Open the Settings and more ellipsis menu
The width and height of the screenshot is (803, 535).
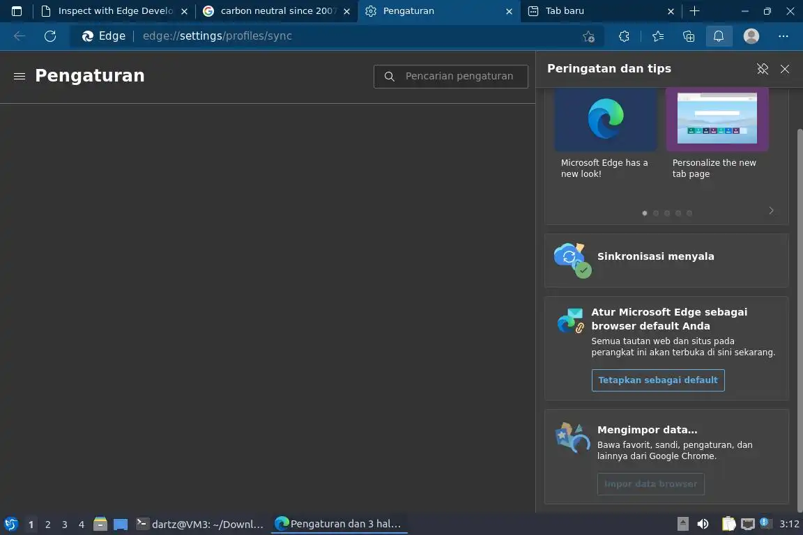pos(783,36)
